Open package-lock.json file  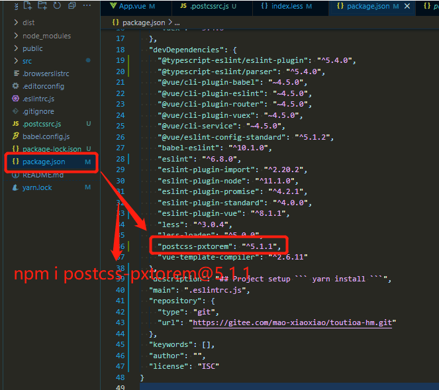(52, 149)
